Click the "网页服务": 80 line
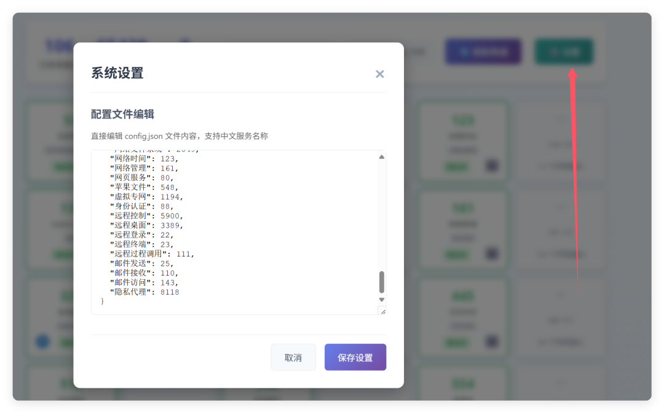664x413 pixels. (141, 177)
